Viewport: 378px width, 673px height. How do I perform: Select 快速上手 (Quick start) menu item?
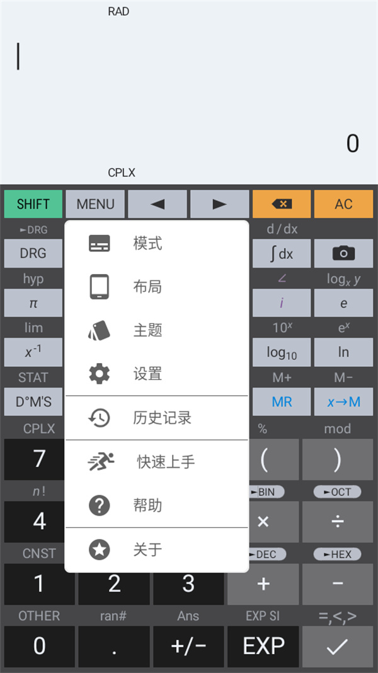157,462
